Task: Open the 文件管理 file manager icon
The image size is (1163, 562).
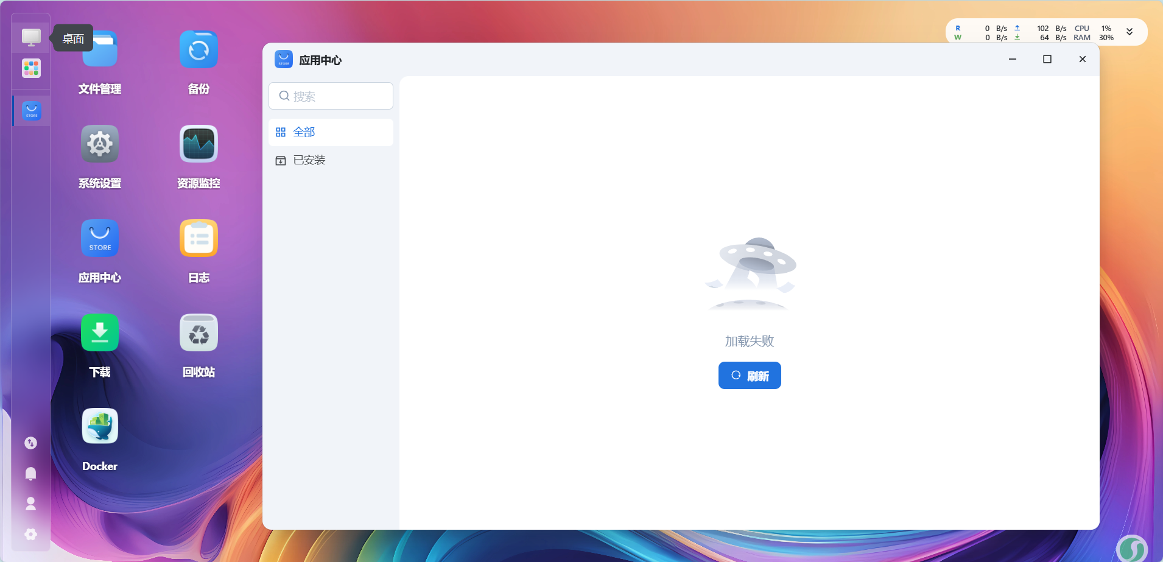Action: pyautogui.click(x=100, y=52)
